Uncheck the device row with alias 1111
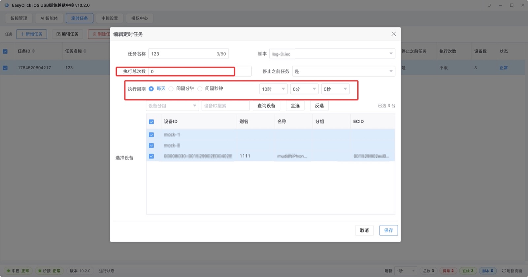This screenshot has height=277, width=528. point(151,156)
